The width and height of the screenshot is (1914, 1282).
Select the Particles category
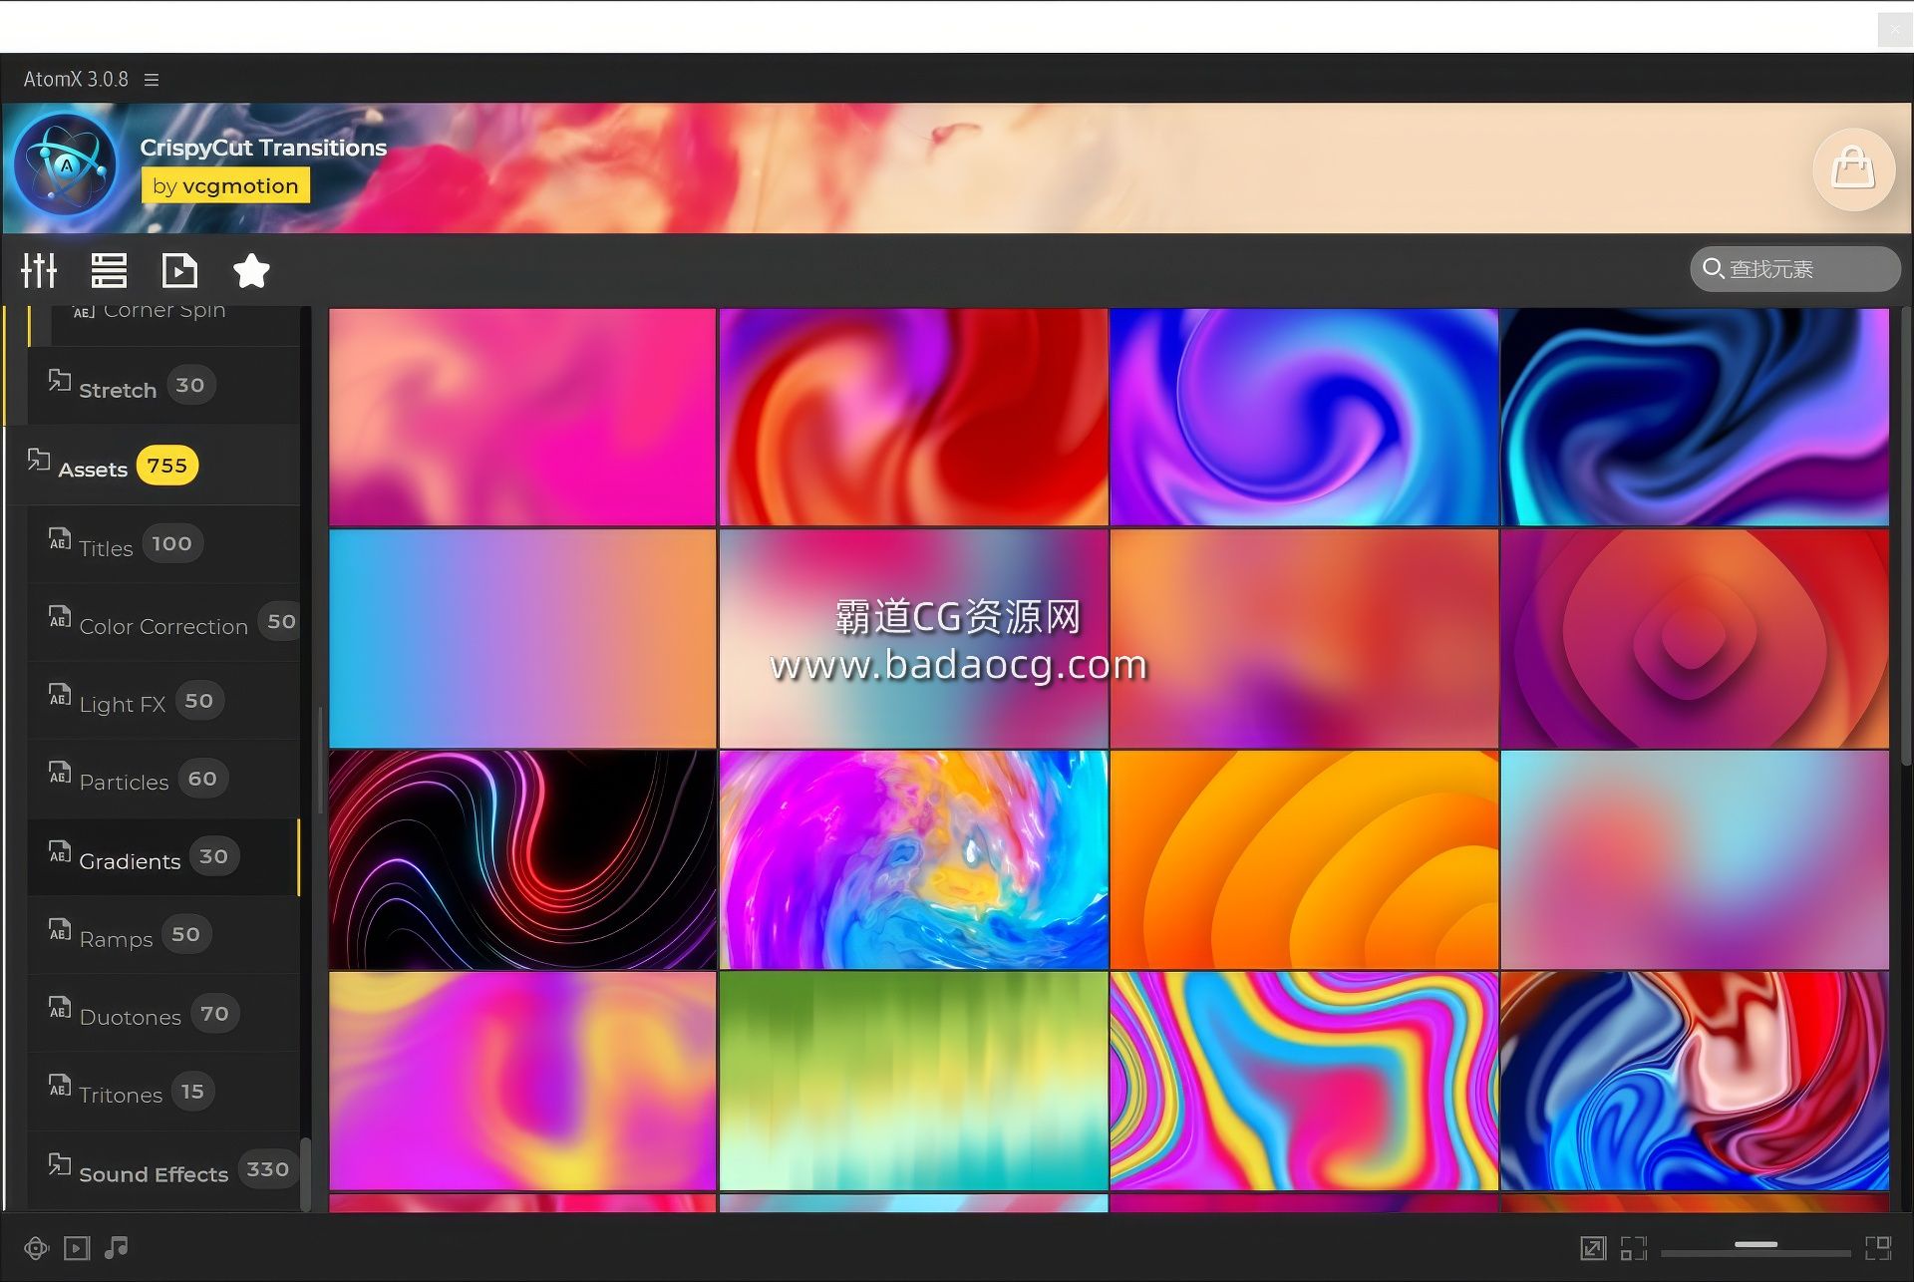162,779
